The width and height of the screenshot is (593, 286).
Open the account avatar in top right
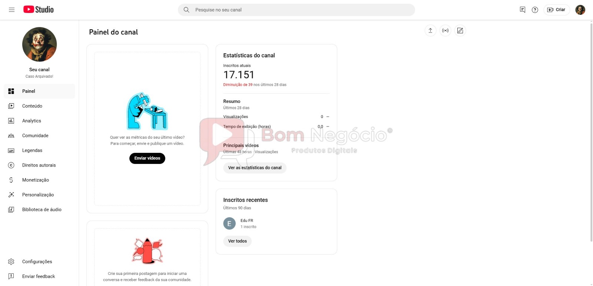pos(580,10)
